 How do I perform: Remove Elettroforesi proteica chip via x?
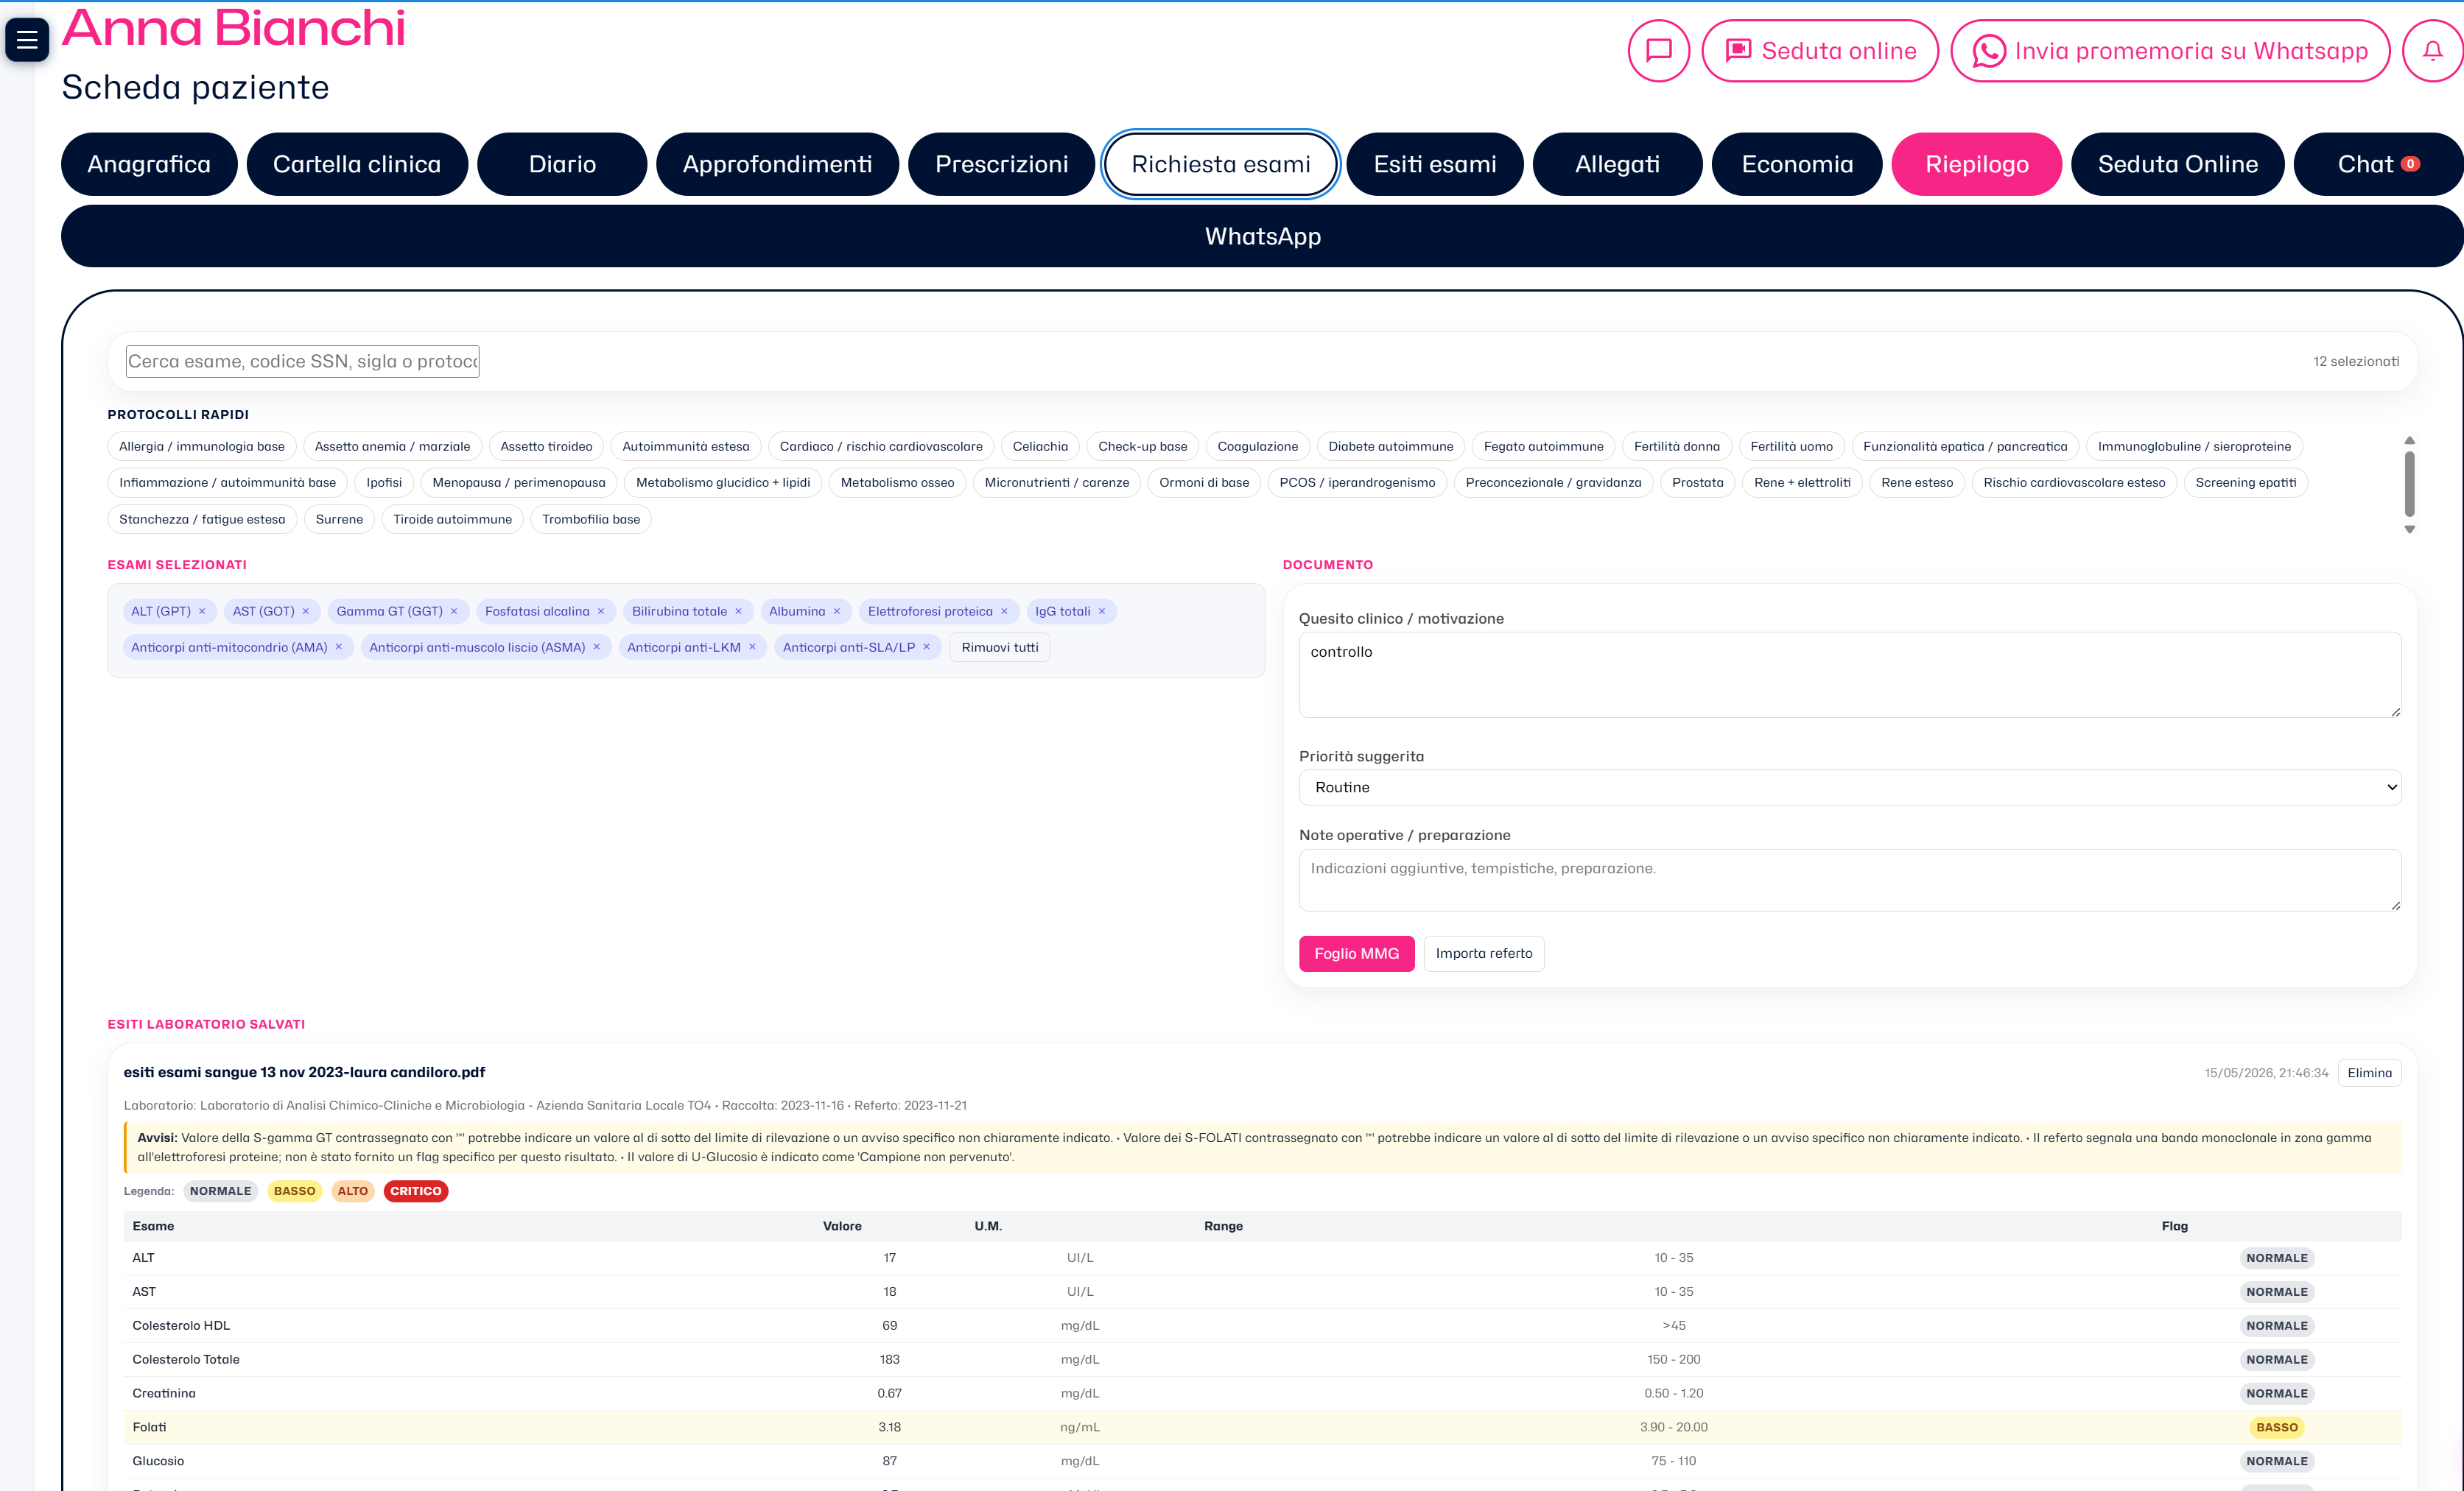tap(1004, 612)
